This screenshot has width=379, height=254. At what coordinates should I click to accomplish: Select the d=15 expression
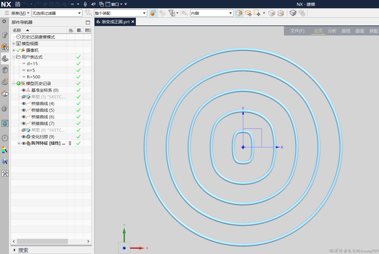pyautogui.click(x=32, y=63)
